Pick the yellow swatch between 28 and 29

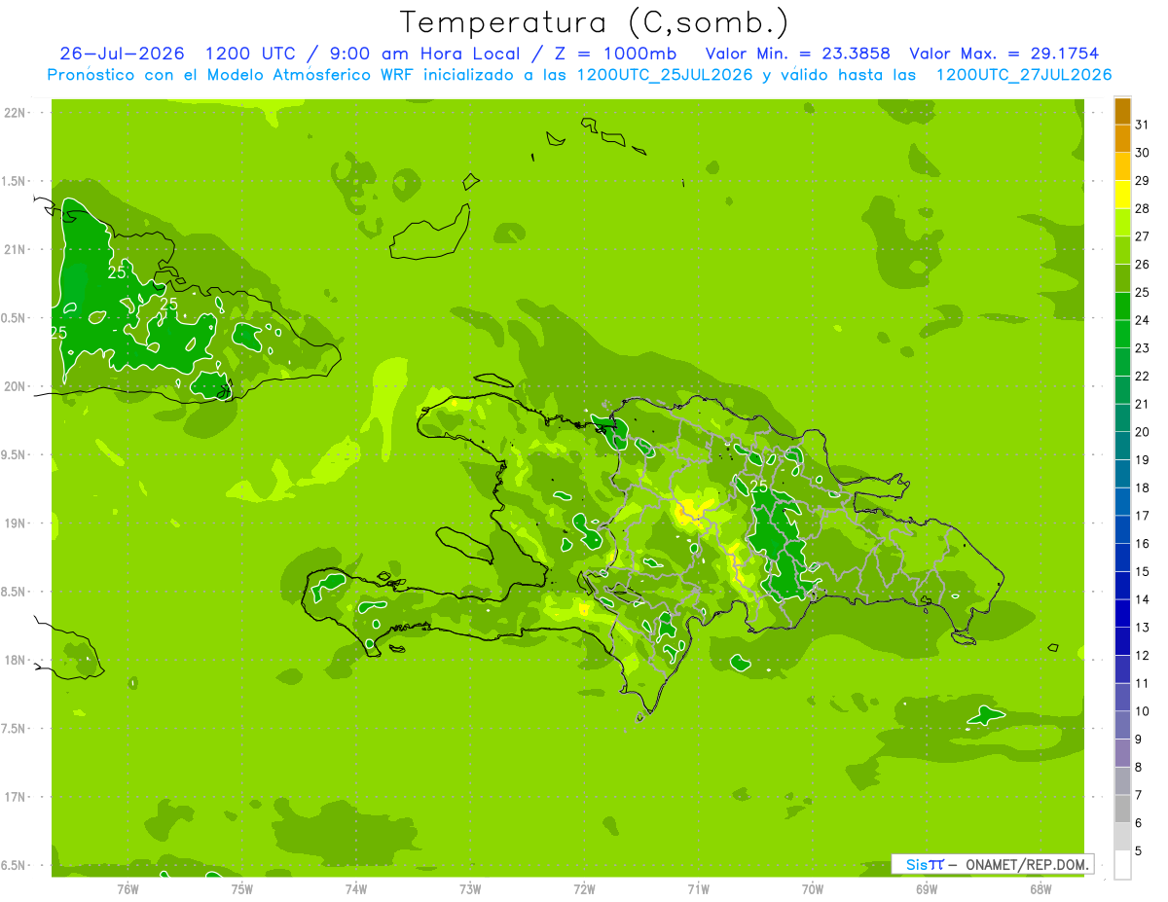[x=1122, y=195]
